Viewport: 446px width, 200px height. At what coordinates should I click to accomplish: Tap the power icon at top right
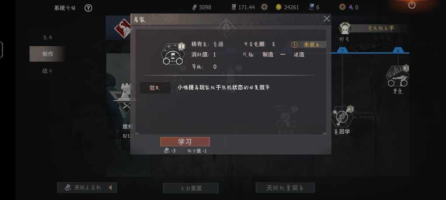click(411, 5)
